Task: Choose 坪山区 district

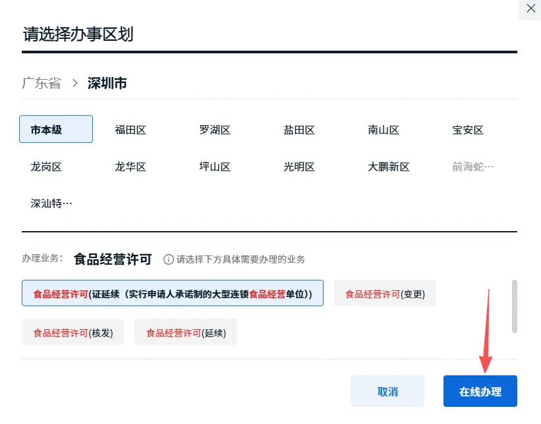Action: click(x=215, y=167)
